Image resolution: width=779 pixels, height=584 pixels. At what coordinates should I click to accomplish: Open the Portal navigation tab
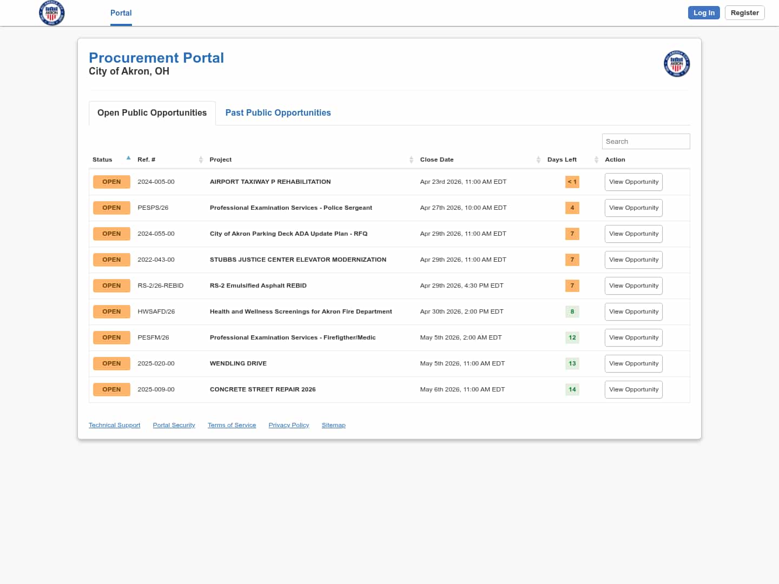coord(121,13)
